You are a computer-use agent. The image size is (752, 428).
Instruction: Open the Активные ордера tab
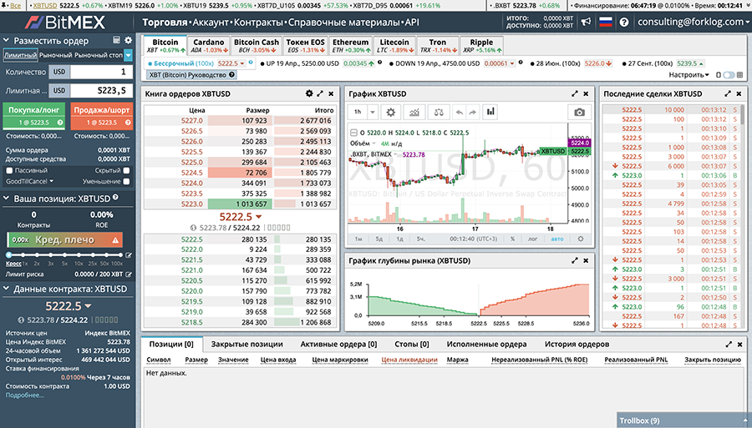338,344
